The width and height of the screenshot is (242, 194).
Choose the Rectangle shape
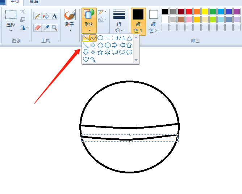(x=108, y=38)
